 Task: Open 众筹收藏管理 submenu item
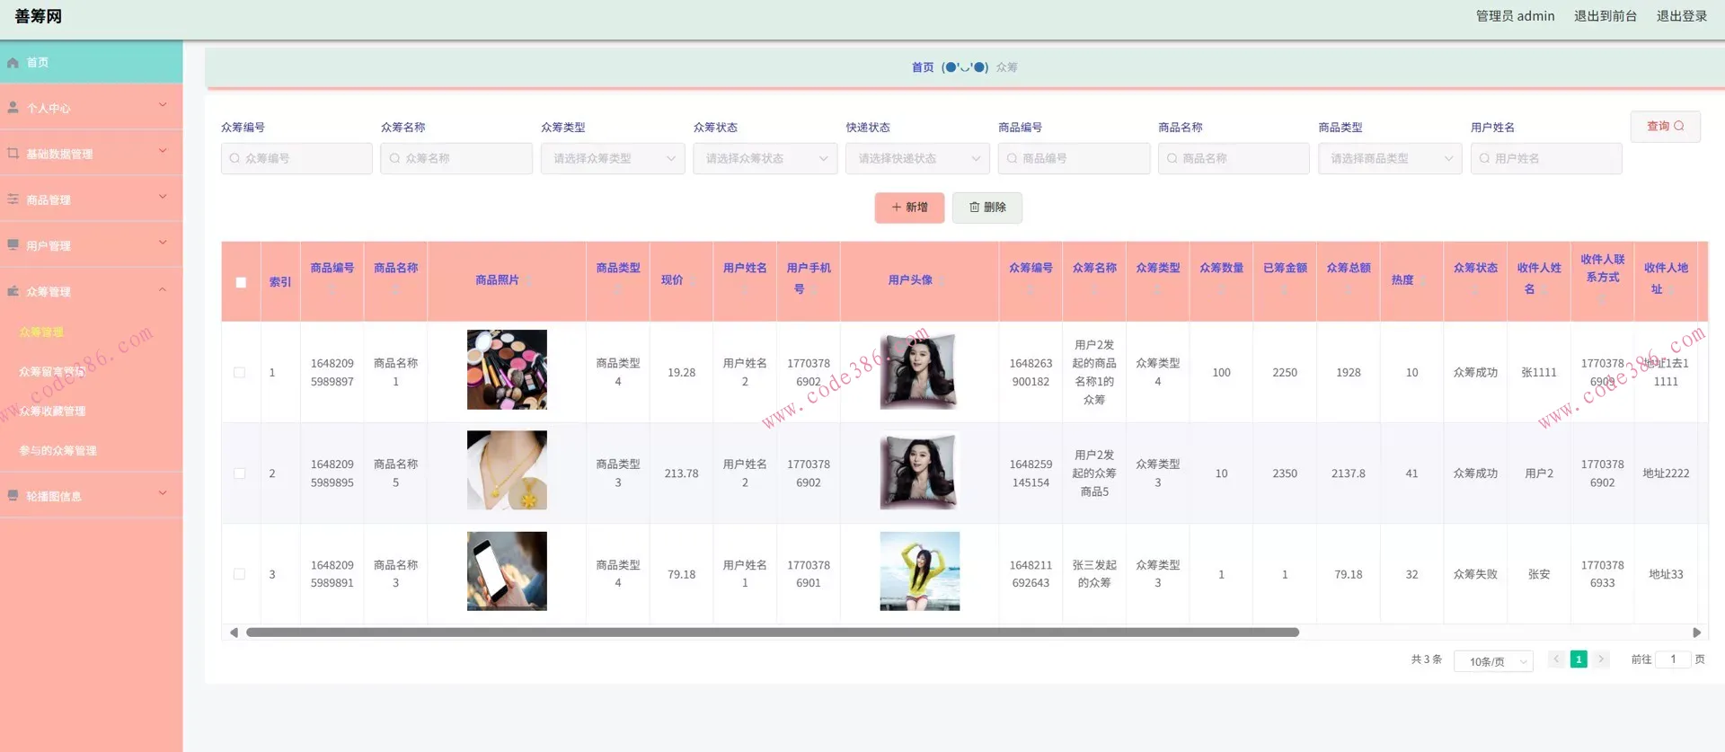click(x=52, y=411)
